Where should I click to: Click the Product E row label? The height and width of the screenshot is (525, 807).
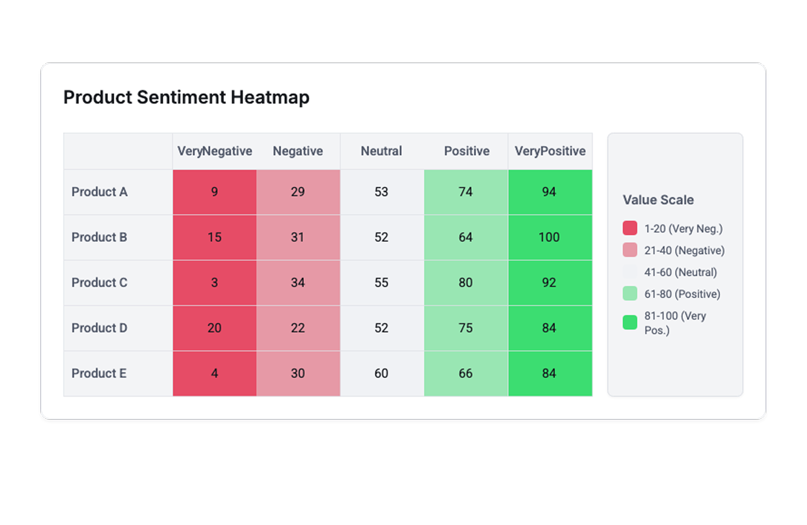tap(99, 374)
